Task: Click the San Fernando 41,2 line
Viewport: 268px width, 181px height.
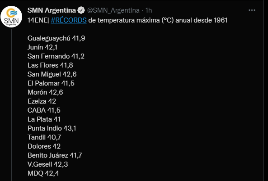Action: click(x=56, y=56)
